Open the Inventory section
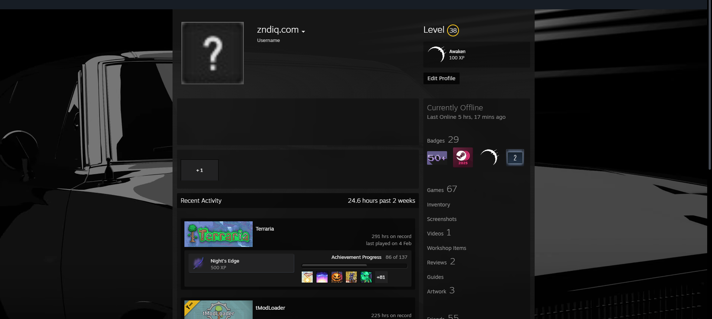The height and width of the screenshot is (319, 712). [x=438, y=205]
